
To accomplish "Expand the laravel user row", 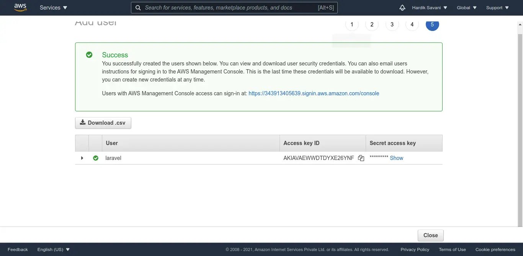I will tap(82, 158).
